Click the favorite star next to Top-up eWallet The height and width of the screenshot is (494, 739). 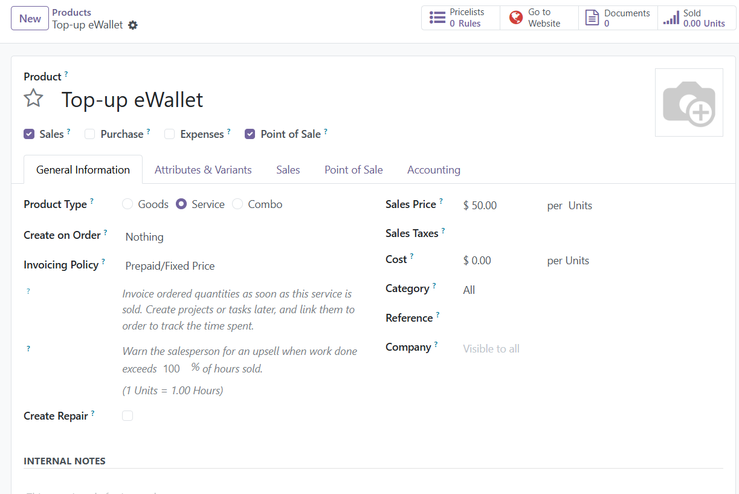tap(33, 99)
